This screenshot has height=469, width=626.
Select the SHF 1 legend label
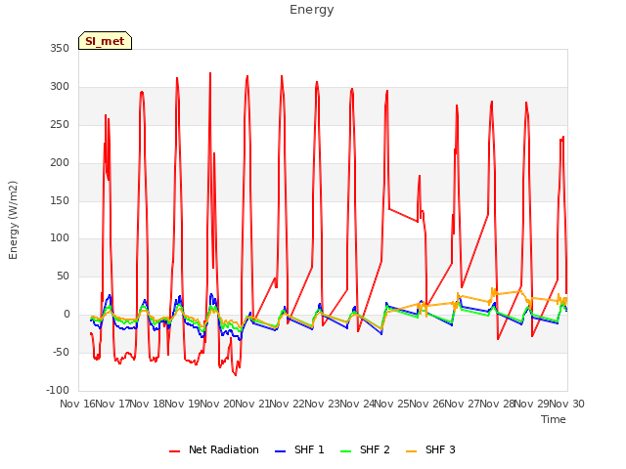tap(309, 449)
